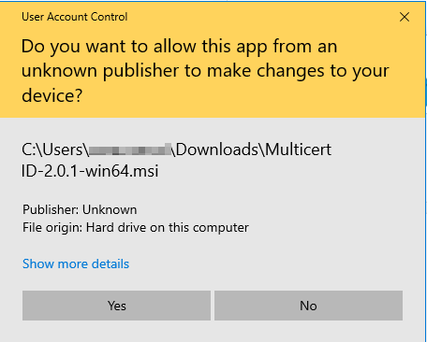Image resolution: width=427 pixels, height=342 pixels.
Task: Click the 'User Account Control' title text
Action: [x=75, y=17]
